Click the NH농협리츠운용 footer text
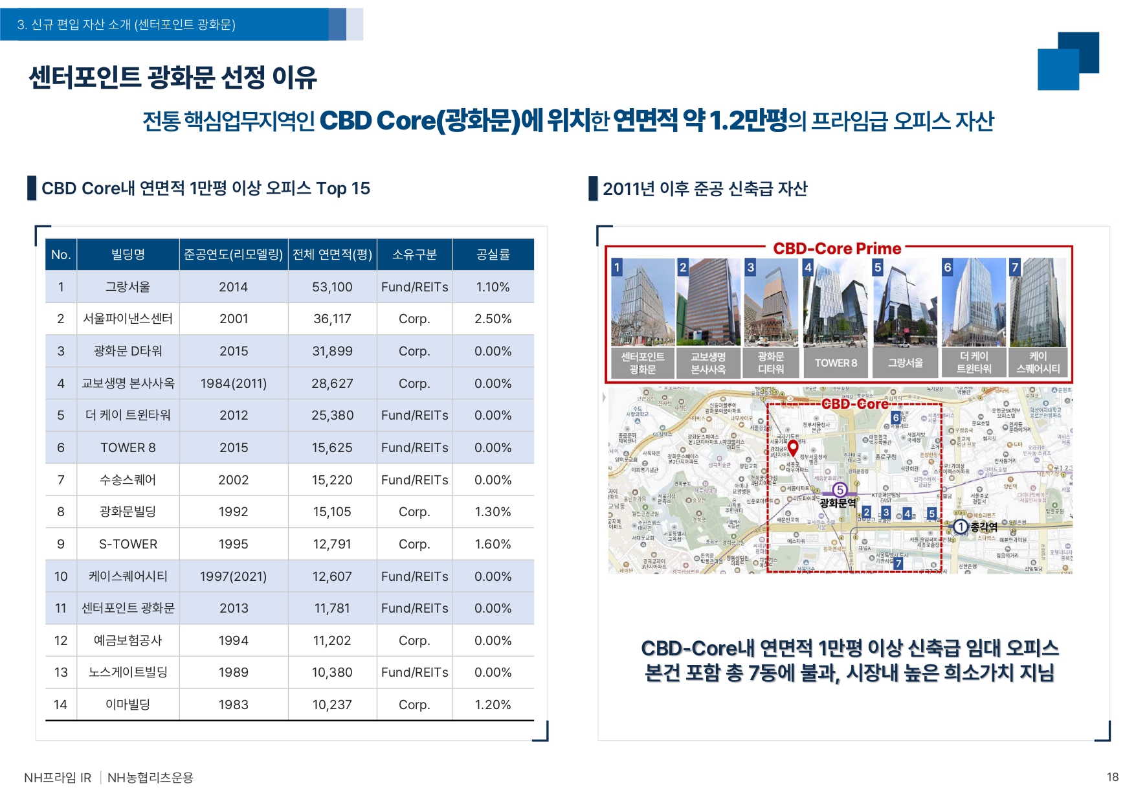This screenshot has height=803, width=1136. [x=150, y=778]
